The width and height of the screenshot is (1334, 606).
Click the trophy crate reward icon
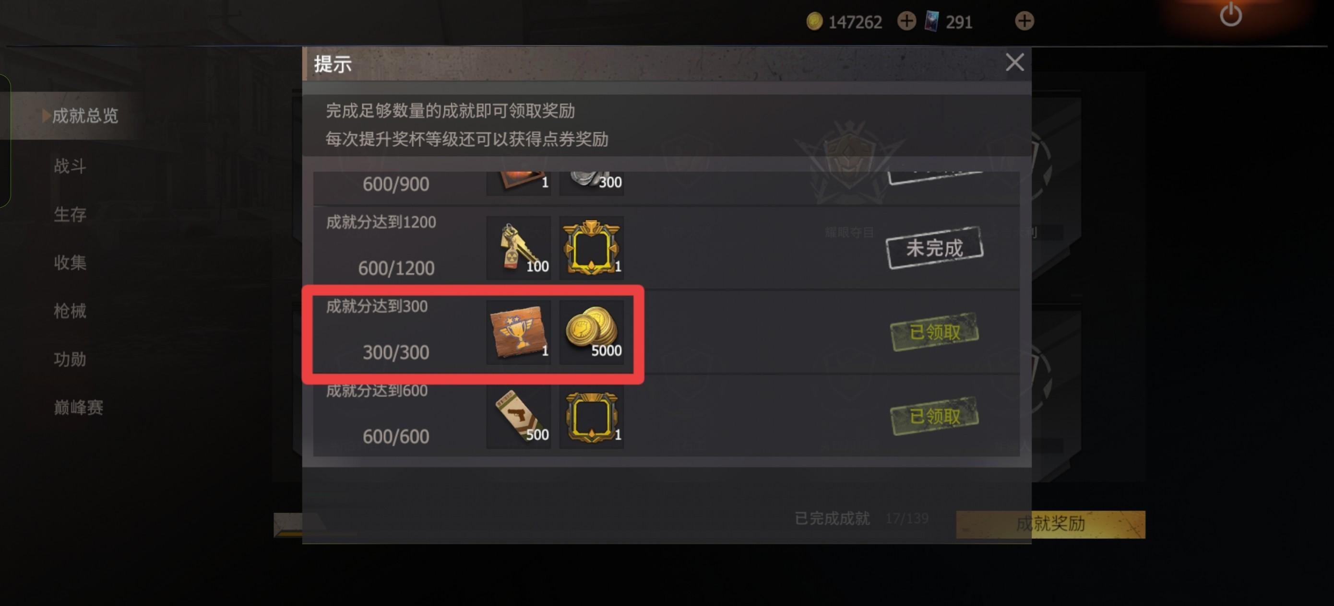coord(518,332)
